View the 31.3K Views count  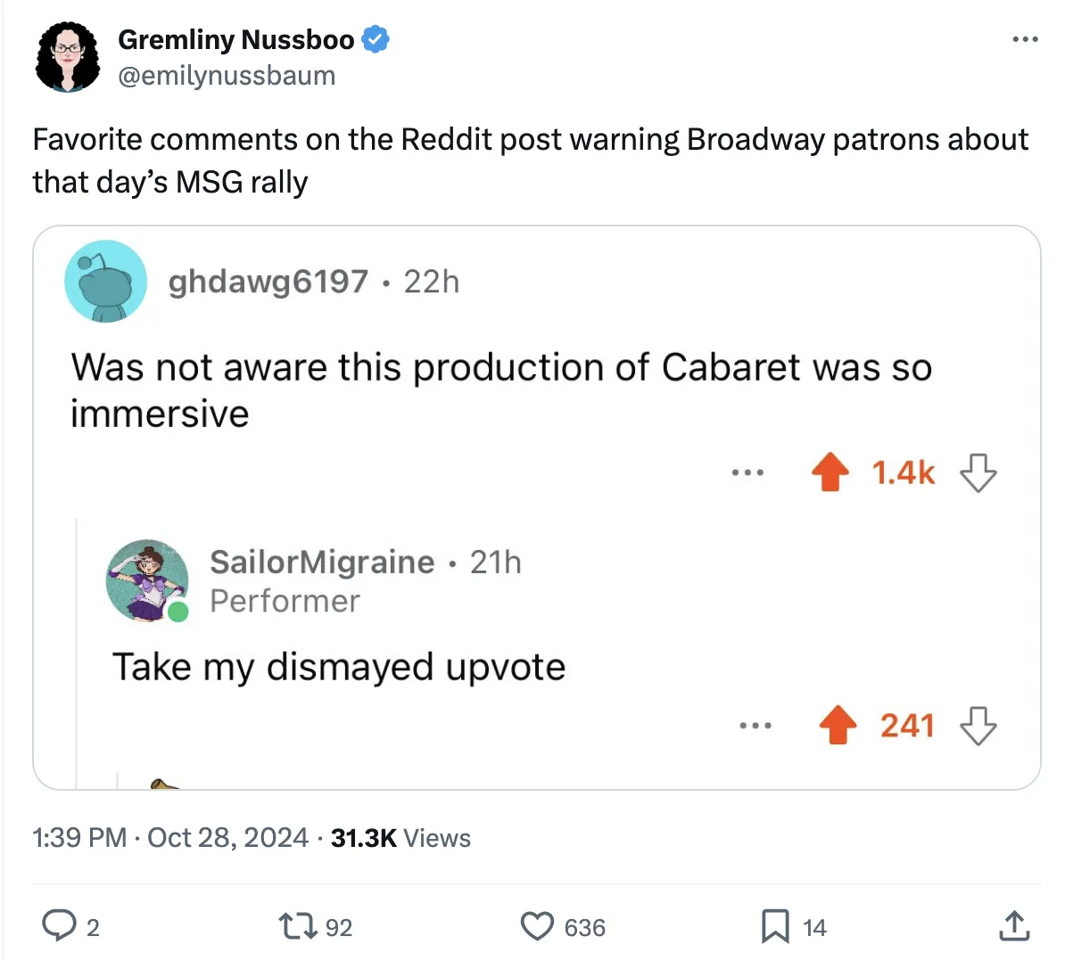[x=400, y=838]
